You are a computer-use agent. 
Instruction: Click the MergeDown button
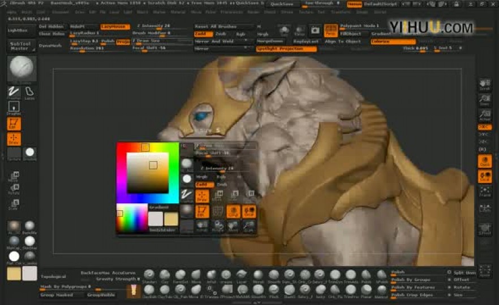pos(270,41)
